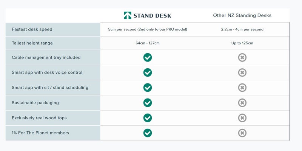Click green checkmark for Cable management tray
The height and width of the screenshot is (151, 302).
click(148, 57)
